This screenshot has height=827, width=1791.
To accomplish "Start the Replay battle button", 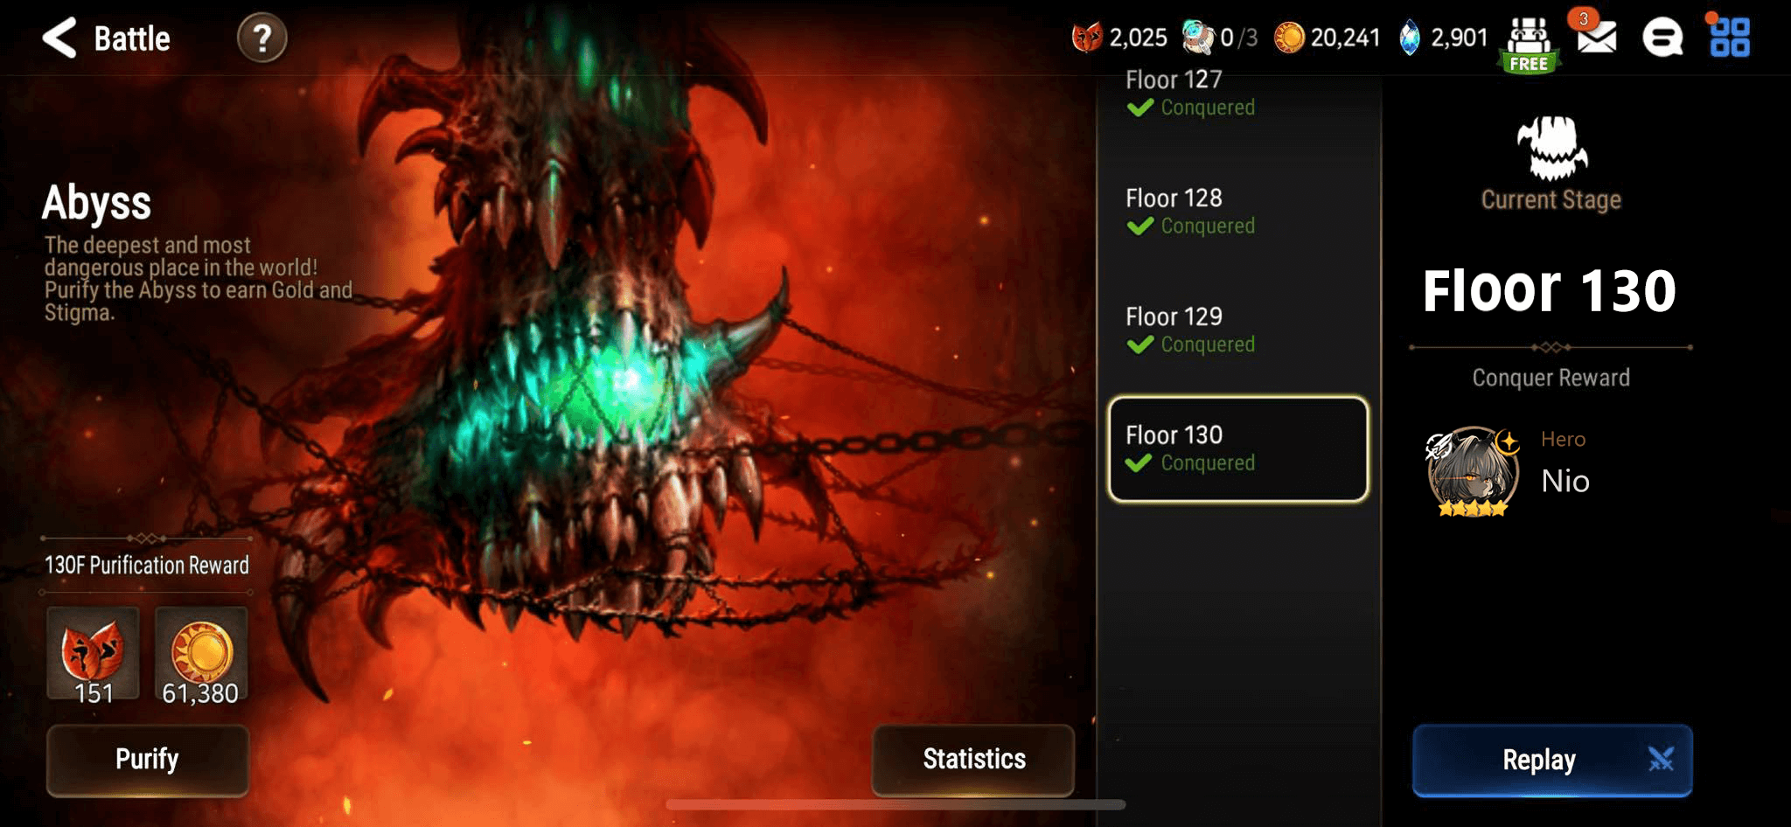I will click(x=1552, y=760).
